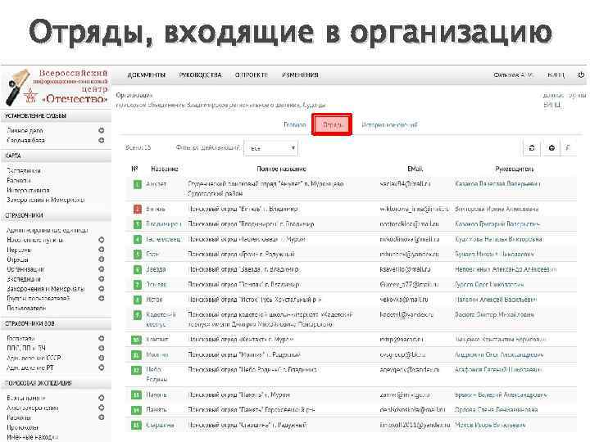The image size is (590, 442).
Task: Click the green number badge for row Контакт
Action: point(136,340)
